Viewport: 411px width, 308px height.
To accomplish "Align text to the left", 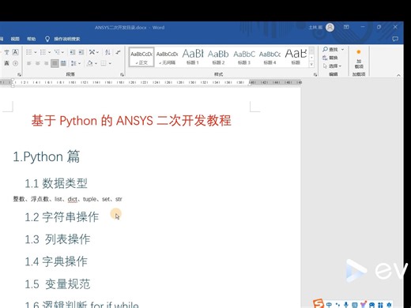I will (x=29, y=63).
